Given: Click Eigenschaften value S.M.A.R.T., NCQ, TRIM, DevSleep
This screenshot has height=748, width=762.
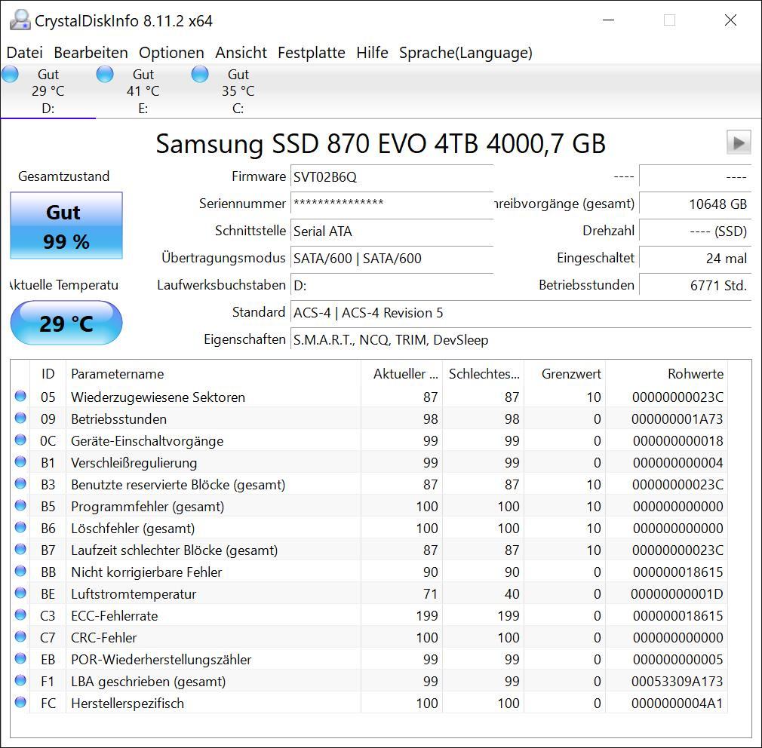Looking at the screenshot, I should 521,339.
